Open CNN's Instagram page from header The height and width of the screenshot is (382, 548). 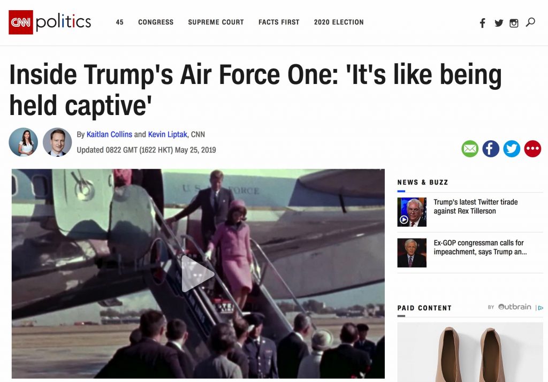pos(514,23)
